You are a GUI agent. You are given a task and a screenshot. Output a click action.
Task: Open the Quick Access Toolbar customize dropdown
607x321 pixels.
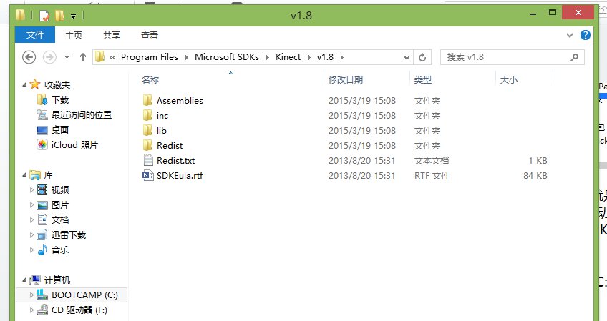pyautogui.click(x=73, y=16)
